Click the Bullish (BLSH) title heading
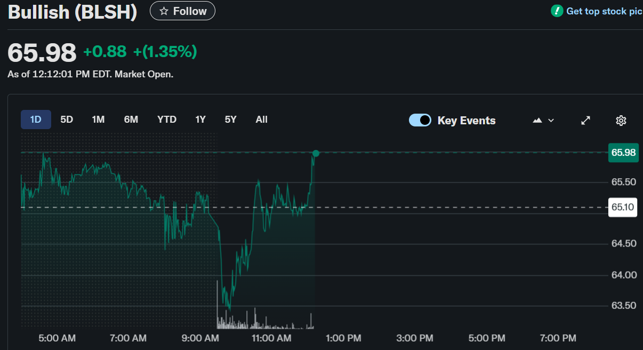This screenshot has height=350, width=643. (72, 12)
